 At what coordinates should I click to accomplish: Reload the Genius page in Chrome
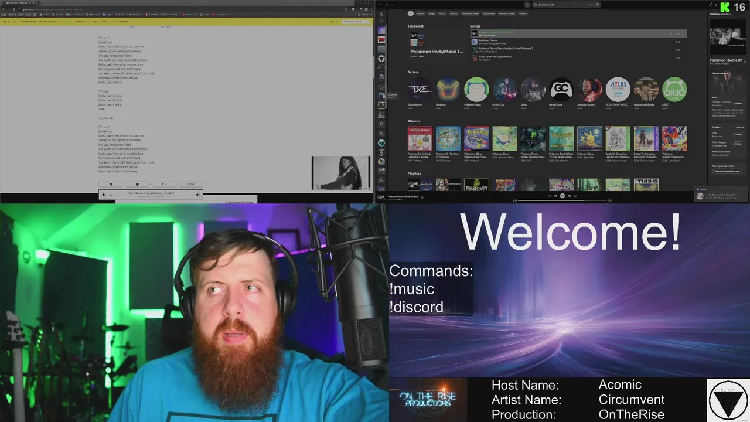14,9
